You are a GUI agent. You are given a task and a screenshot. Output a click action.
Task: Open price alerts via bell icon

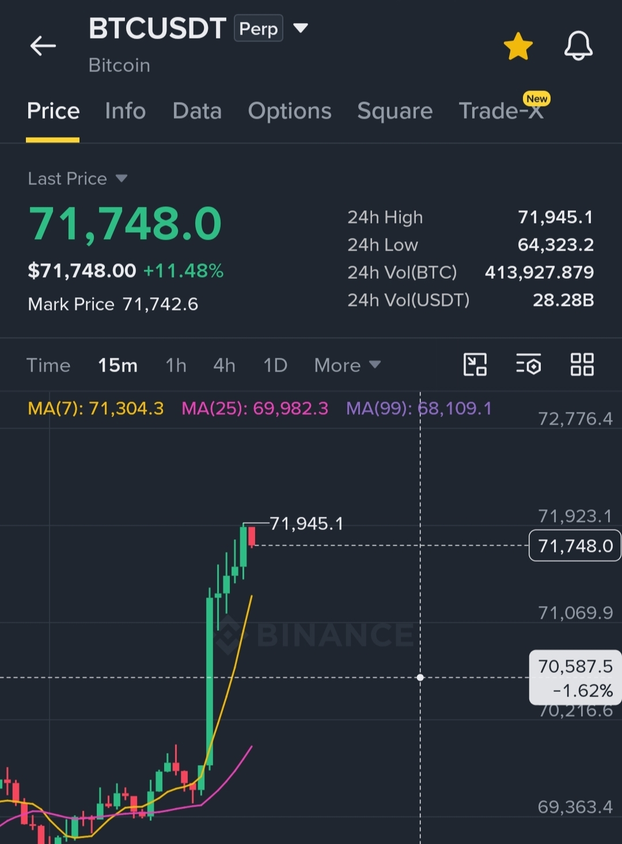coord(578,46)
